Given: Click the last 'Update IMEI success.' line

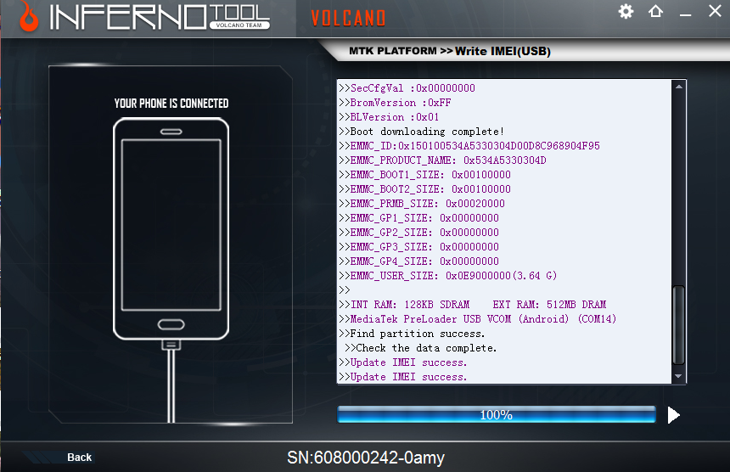Looking at the screenshot, I should coord(402,377).
